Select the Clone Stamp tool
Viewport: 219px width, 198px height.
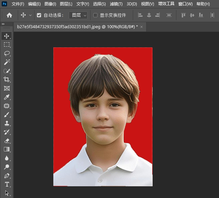7,123
